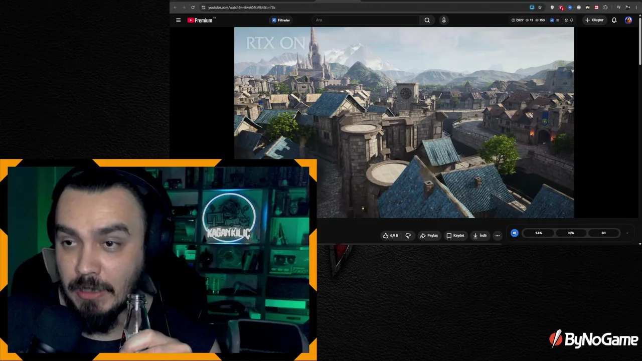Image resolution: width=642 pixels, height=361 pixels.
Task: Open the account avatar menu
Action: (x=628, y=20)
